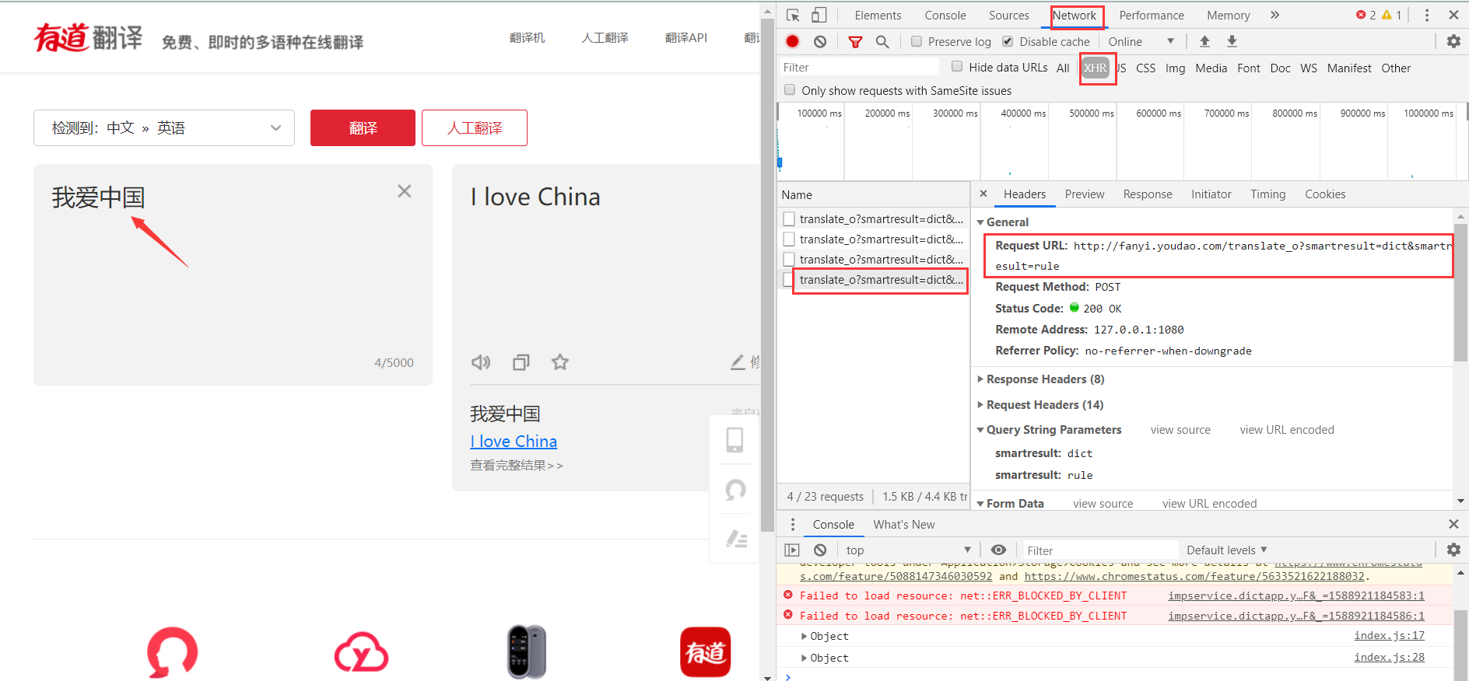Open the Preview tab of request
The height and width of the screenshot is (681, 1469).
tap(1085, 194)
